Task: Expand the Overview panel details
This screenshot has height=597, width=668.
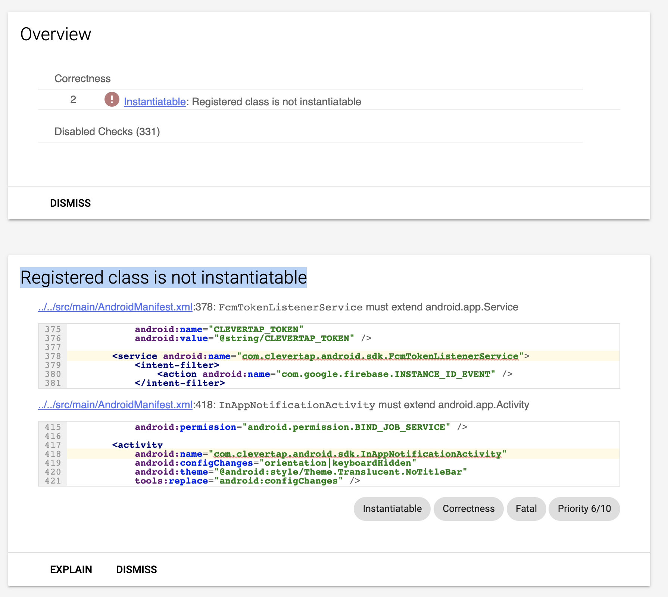Action: click(56, 34)
